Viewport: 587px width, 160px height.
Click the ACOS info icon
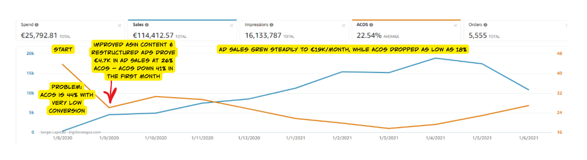pyautogui.click(x=371, y=25)
